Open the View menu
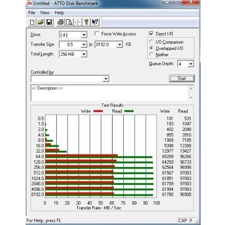 point(45,13)
